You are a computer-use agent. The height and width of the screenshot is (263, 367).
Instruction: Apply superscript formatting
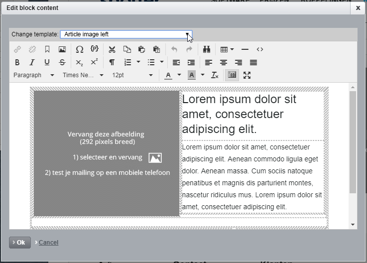tap(94, 62)
